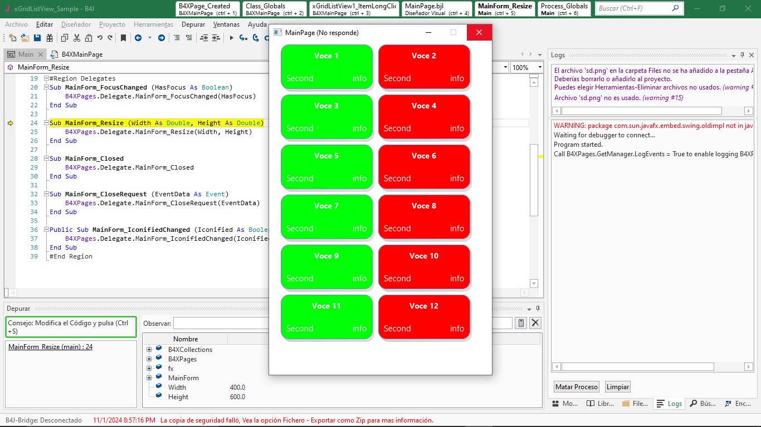Click the Cut scissors toolbar icon

click(x=77, y=38)
